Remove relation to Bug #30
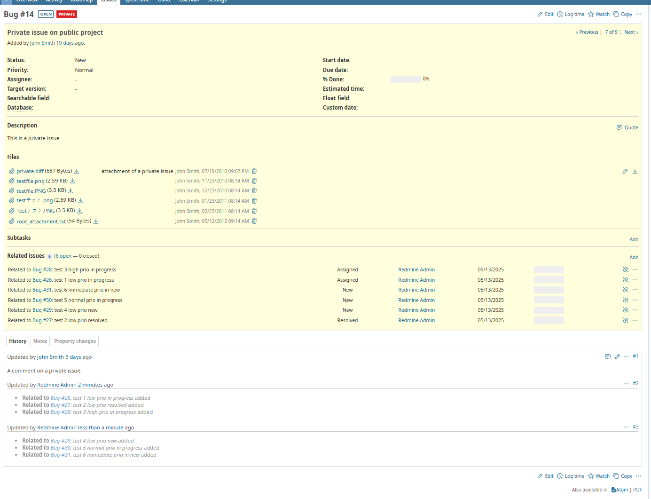This screenshot has height=499, width=651. [626, 300]
